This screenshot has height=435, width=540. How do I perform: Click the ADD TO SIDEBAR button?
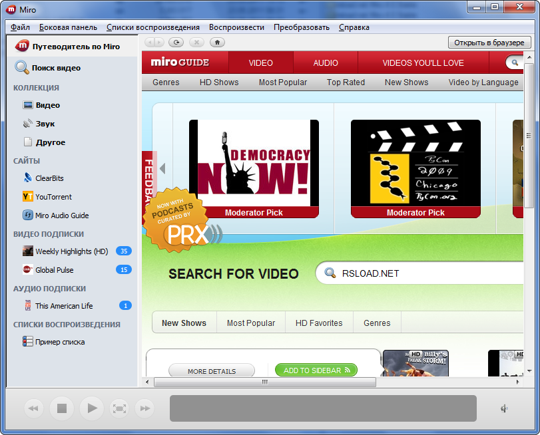316,370
